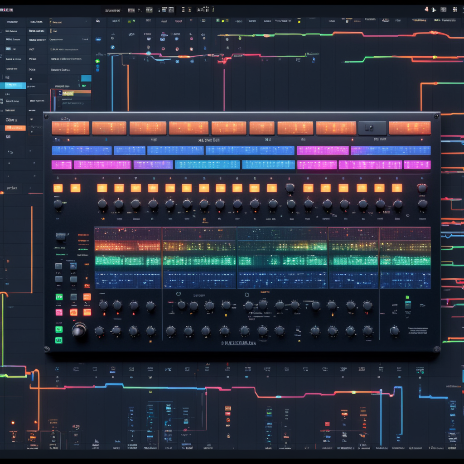The height and width of the screenshot is (464, 464).
Task: Select the first magenta clip in lower clip row
Action: point(62,164)
